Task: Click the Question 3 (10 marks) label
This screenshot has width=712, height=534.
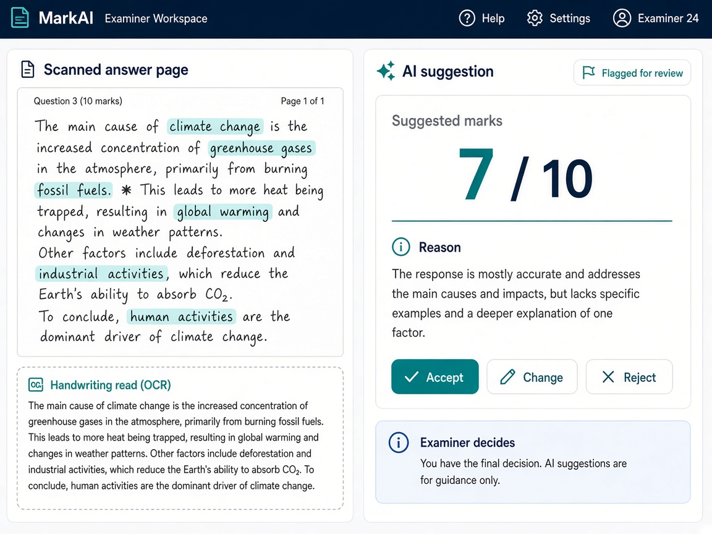Action: coord(78,101)
